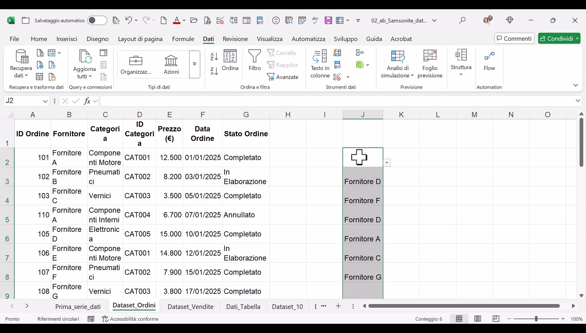Click the purple save disk icon

click(x=328, y=20)
